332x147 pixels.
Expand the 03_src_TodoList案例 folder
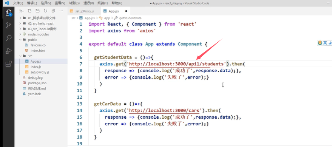42,29
